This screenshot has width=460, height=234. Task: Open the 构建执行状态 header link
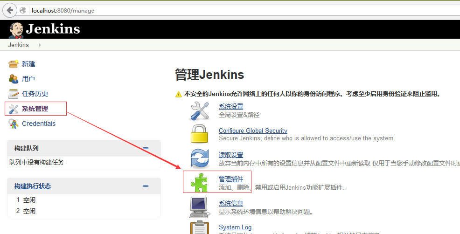pos(33,186)
